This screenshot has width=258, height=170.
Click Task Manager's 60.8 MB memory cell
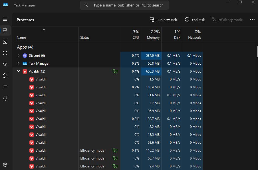coord(151,64)
